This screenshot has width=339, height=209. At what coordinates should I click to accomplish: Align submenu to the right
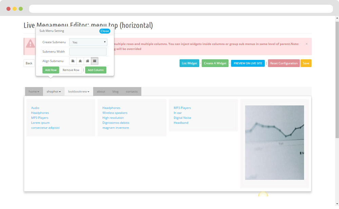click(x=87, y=61)
